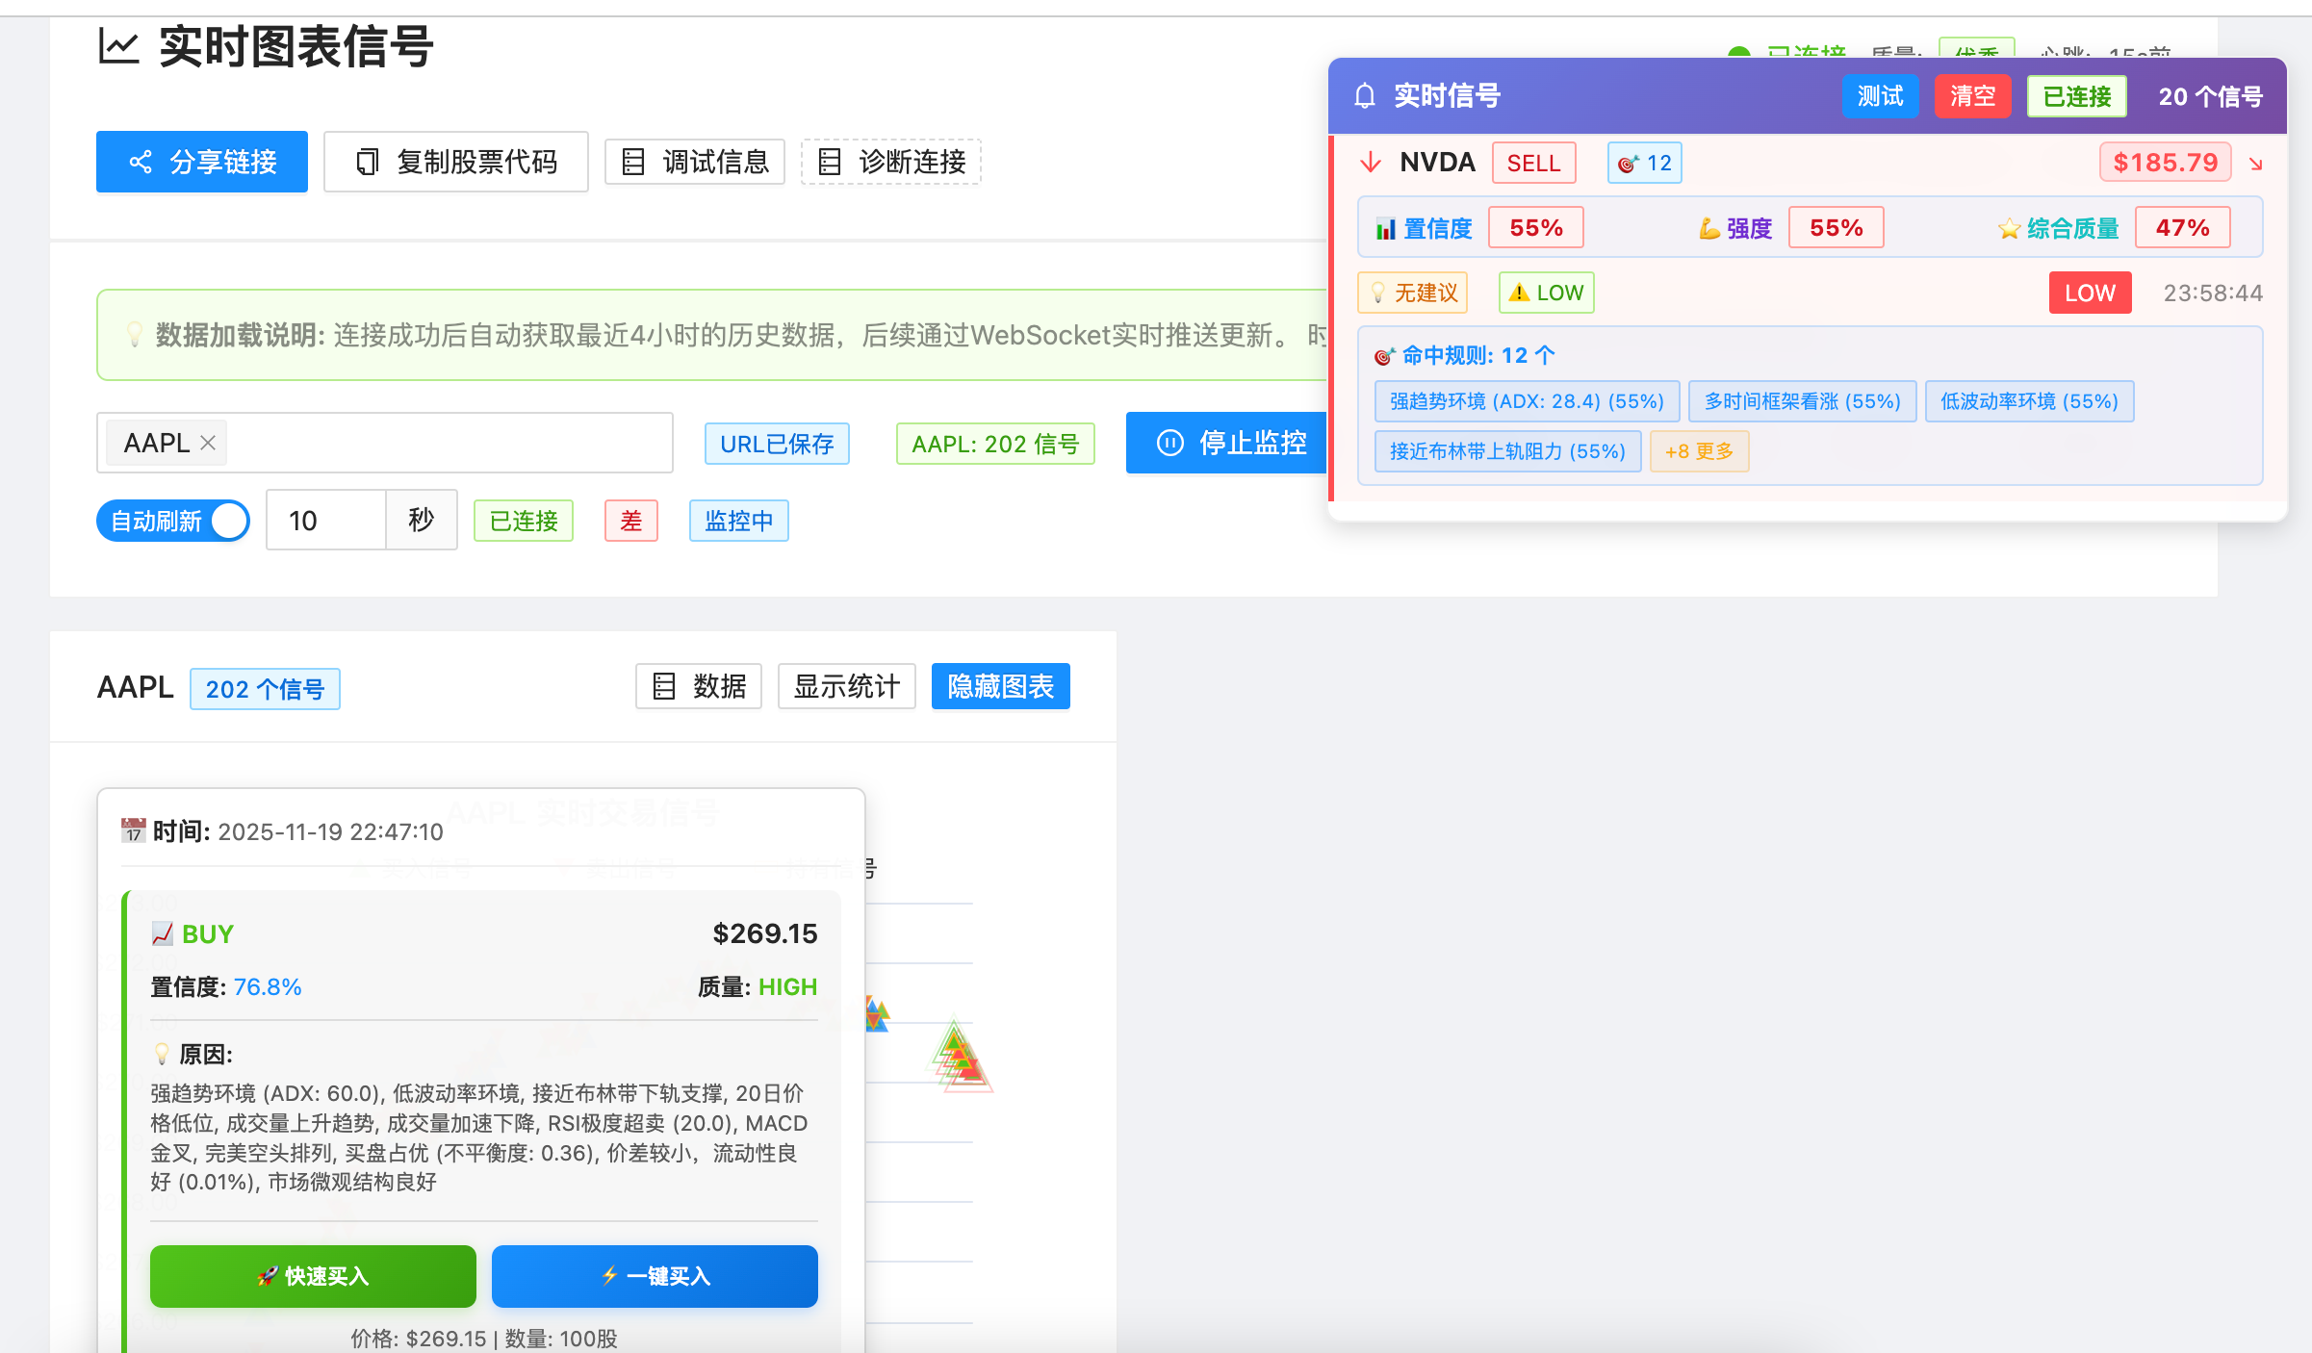Click the list icon in 诊断连接
2312x1353 pixels.
click(x=830, y=162)
